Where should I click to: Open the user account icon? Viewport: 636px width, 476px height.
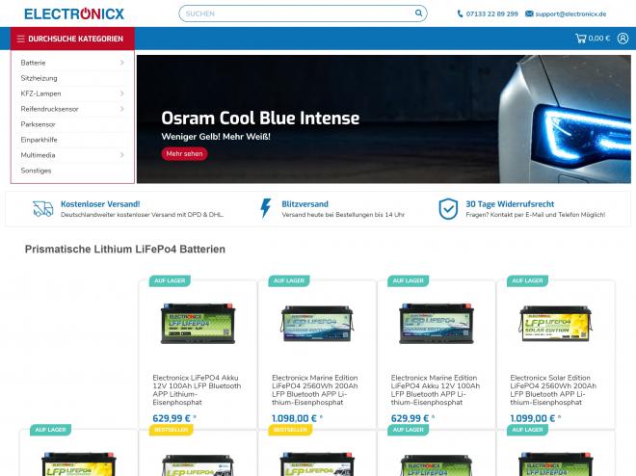[x=623, y=39]
